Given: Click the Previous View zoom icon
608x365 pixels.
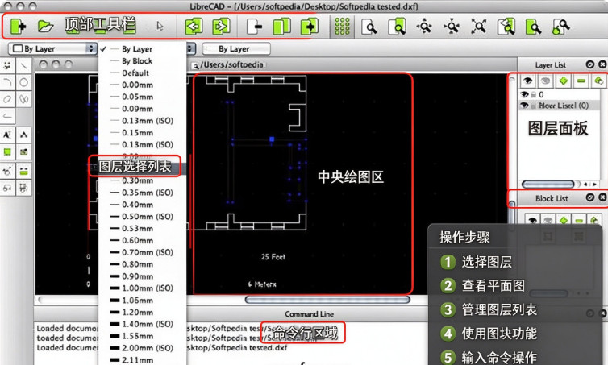Looking at the screenshot, I should tap(506, 27).
